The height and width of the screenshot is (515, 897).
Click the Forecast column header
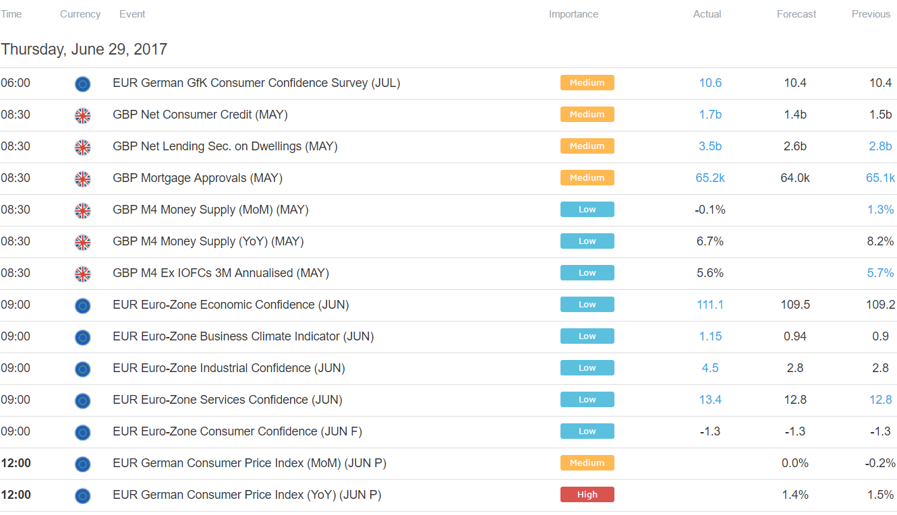point(797,14)
